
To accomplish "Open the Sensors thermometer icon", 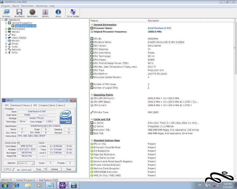I will (45, 13).
